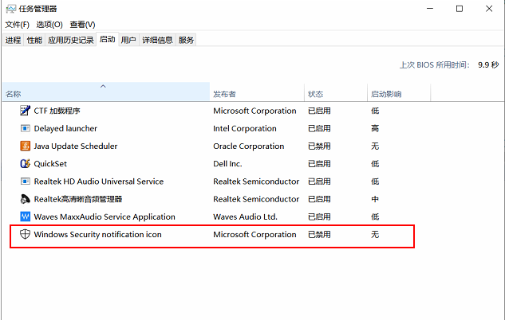Select the Realtek高清晰音频管理器 entry
The height and width of the screenshot is (320, 505).
click(x=78, y=199)
